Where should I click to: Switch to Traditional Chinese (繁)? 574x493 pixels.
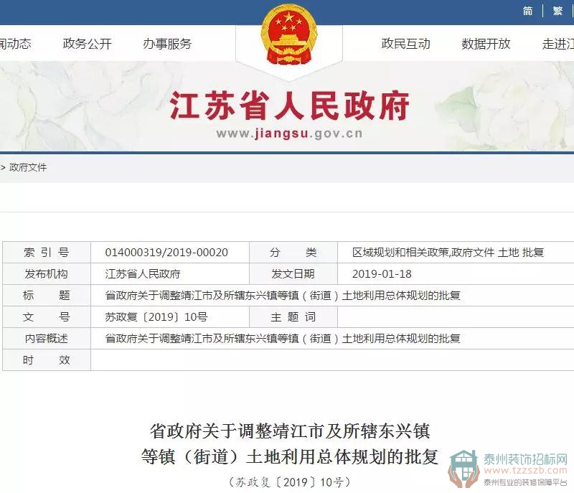[x=557, y=11]
